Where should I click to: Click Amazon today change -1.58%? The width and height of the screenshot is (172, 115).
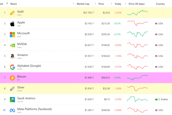[118, 56]
